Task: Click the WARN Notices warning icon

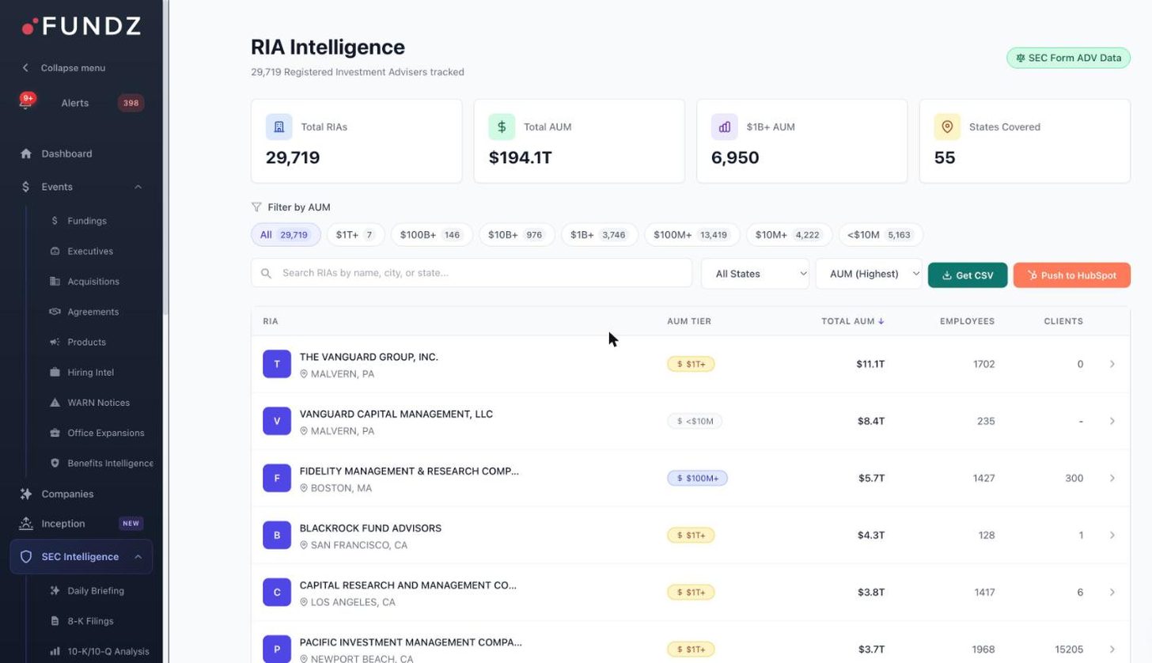Action: 55,403
